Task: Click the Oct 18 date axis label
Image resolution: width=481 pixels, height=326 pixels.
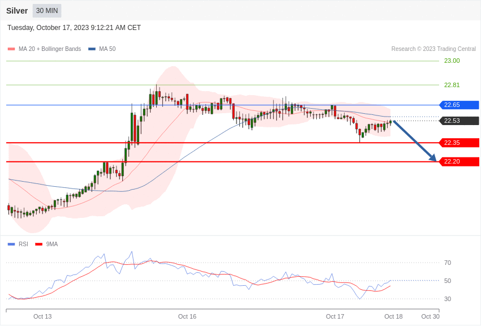Action: point(394,316)
